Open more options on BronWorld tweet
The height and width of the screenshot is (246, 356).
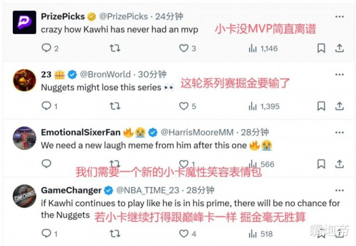coord(339,75)
